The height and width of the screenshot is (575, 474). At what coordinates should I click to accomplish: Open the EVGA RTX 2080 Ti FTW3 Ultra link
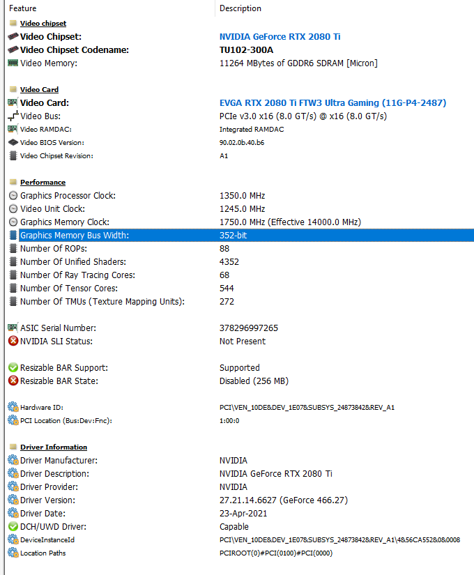[x=332, y=102]
